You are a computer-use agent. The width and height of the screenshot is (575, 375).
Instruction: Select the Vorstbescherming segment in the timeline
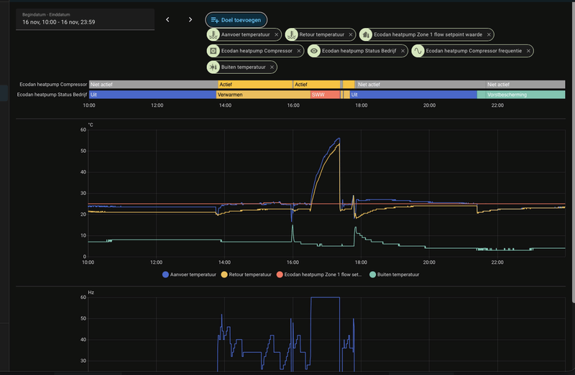point(520,95)
